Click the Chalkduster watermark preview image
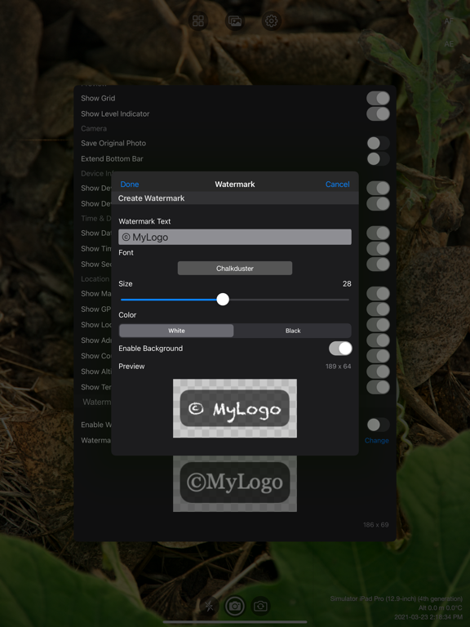This screenshot has height=627, width=470. coord(235,408)
